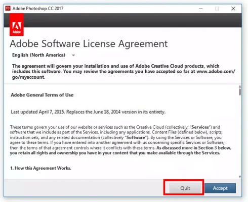The width and height of the screenshot is (248, 202).
Task: Click the Adobe Photoshop title bar app icon
Action: click(8, 8)
